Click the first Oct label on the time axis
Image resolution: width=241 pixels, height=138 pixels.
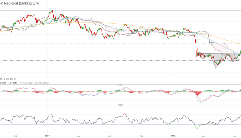(15, 136)
